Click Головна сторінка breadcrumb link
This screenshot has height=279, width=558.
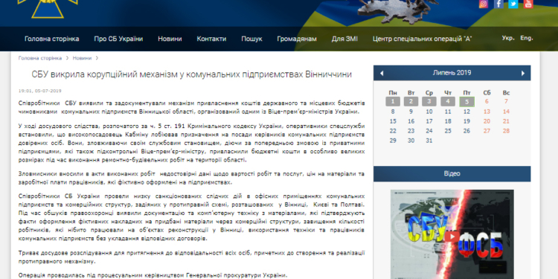click(x=40, y=58)
